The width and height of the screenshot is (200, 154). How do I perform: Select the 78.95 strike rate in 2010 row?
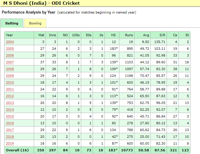coord(161,82)
